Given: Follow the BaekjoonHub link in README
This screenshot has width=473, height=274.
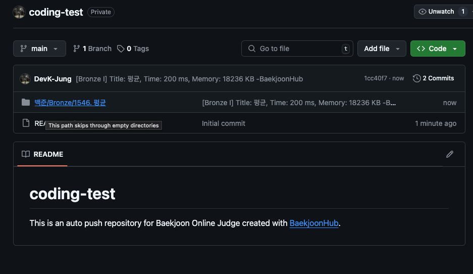Looking at the screenshot, I should point(313,223).
